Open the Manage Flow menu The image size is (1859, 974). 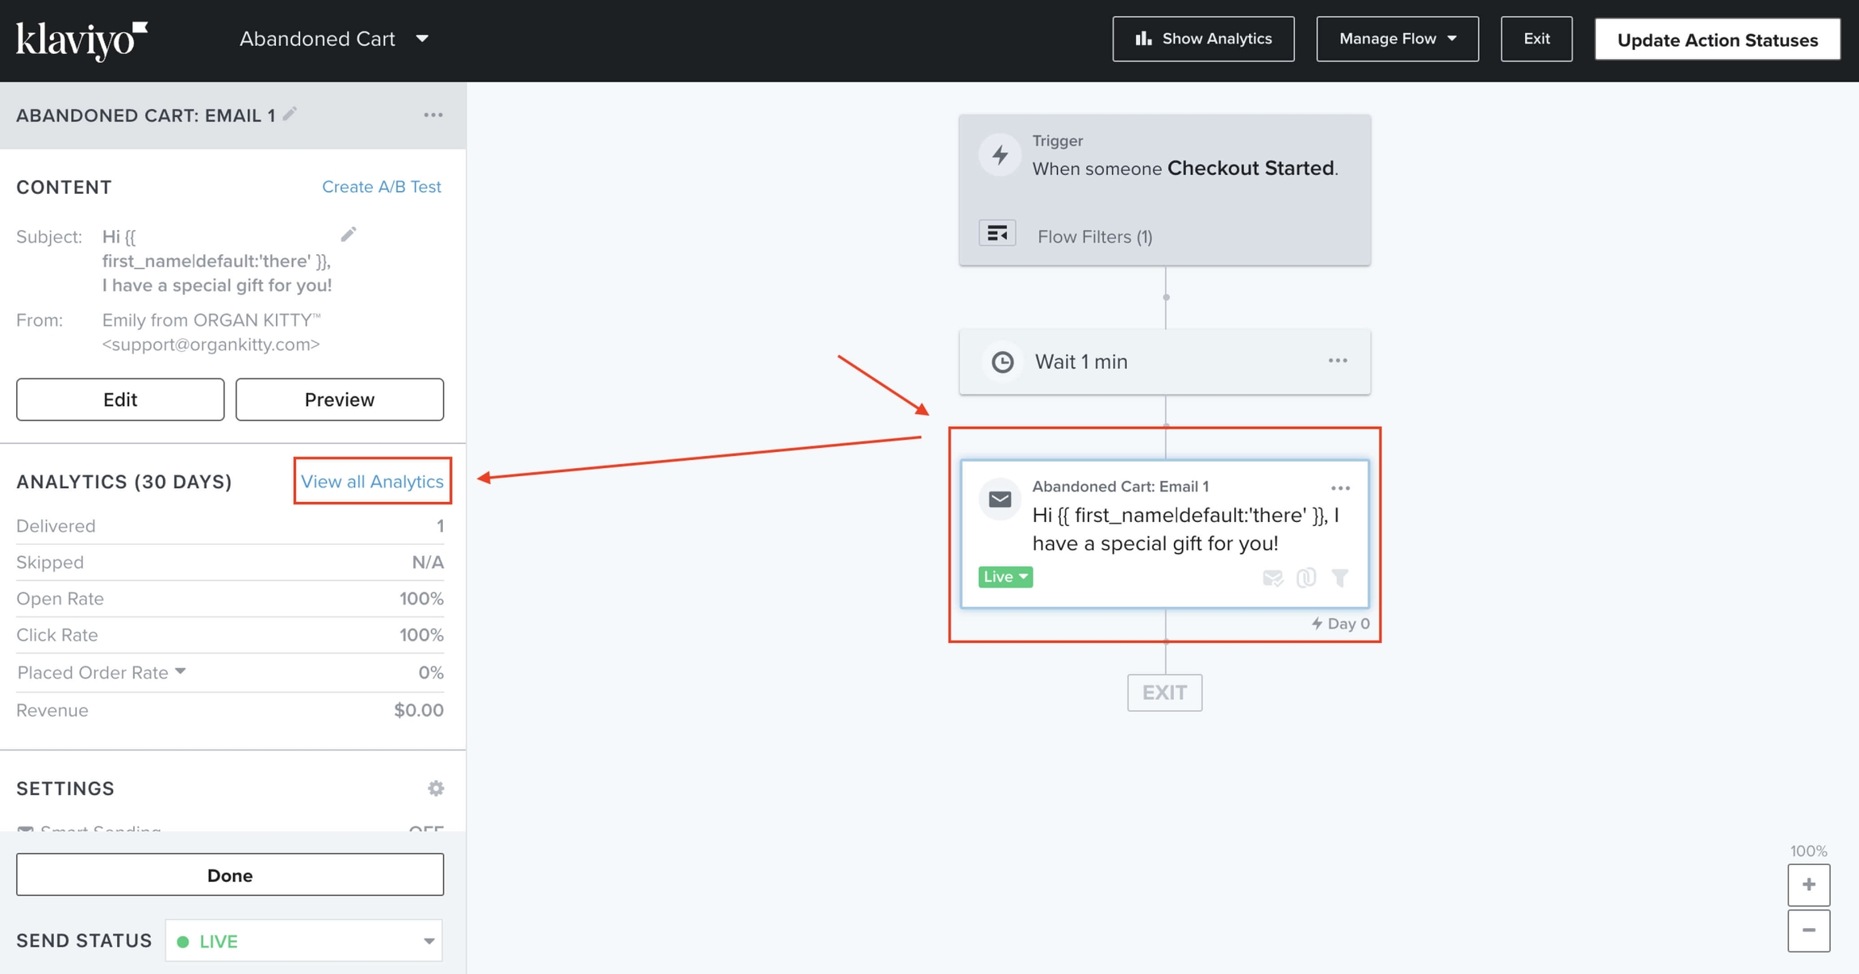[1397, 38]
